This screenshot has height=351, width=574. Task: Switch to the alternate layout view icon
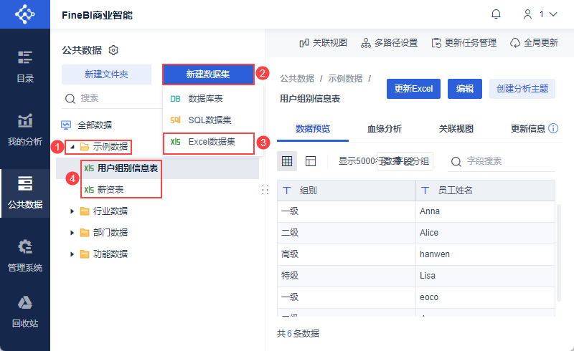311,161
